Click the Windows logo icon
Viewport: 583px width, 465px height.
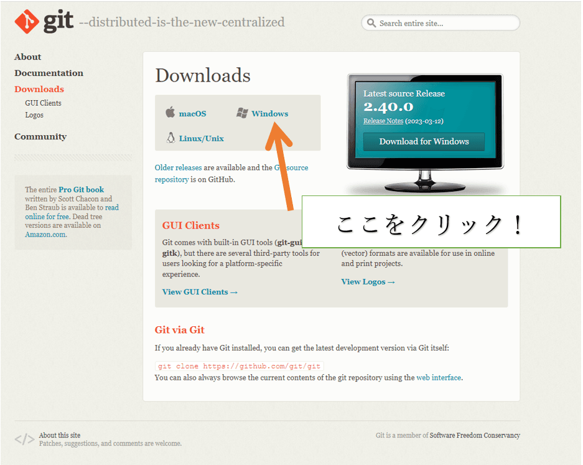(242, 113)
